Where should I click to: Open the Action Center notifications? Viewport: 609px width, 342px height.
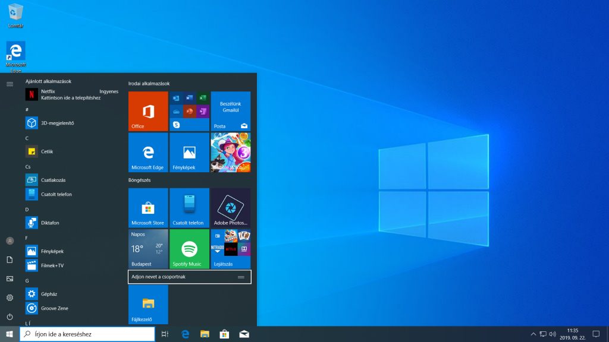pyautogui.click(x=596, y=334)
